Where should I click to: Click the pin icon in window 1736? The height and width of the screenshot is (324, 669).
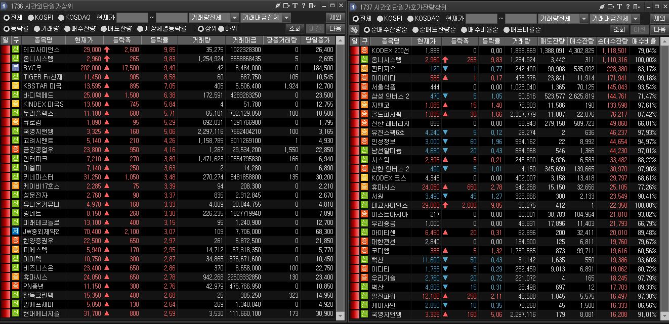click(x=277, y=6)
